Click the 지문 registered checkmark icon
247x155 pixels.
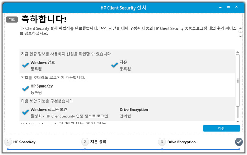(x=114, y=65)
